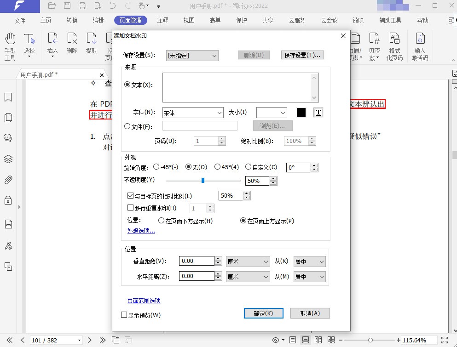Screen dimensions: 457x347
Task: Select the Hand tool icon
Action: coord(10,39)
